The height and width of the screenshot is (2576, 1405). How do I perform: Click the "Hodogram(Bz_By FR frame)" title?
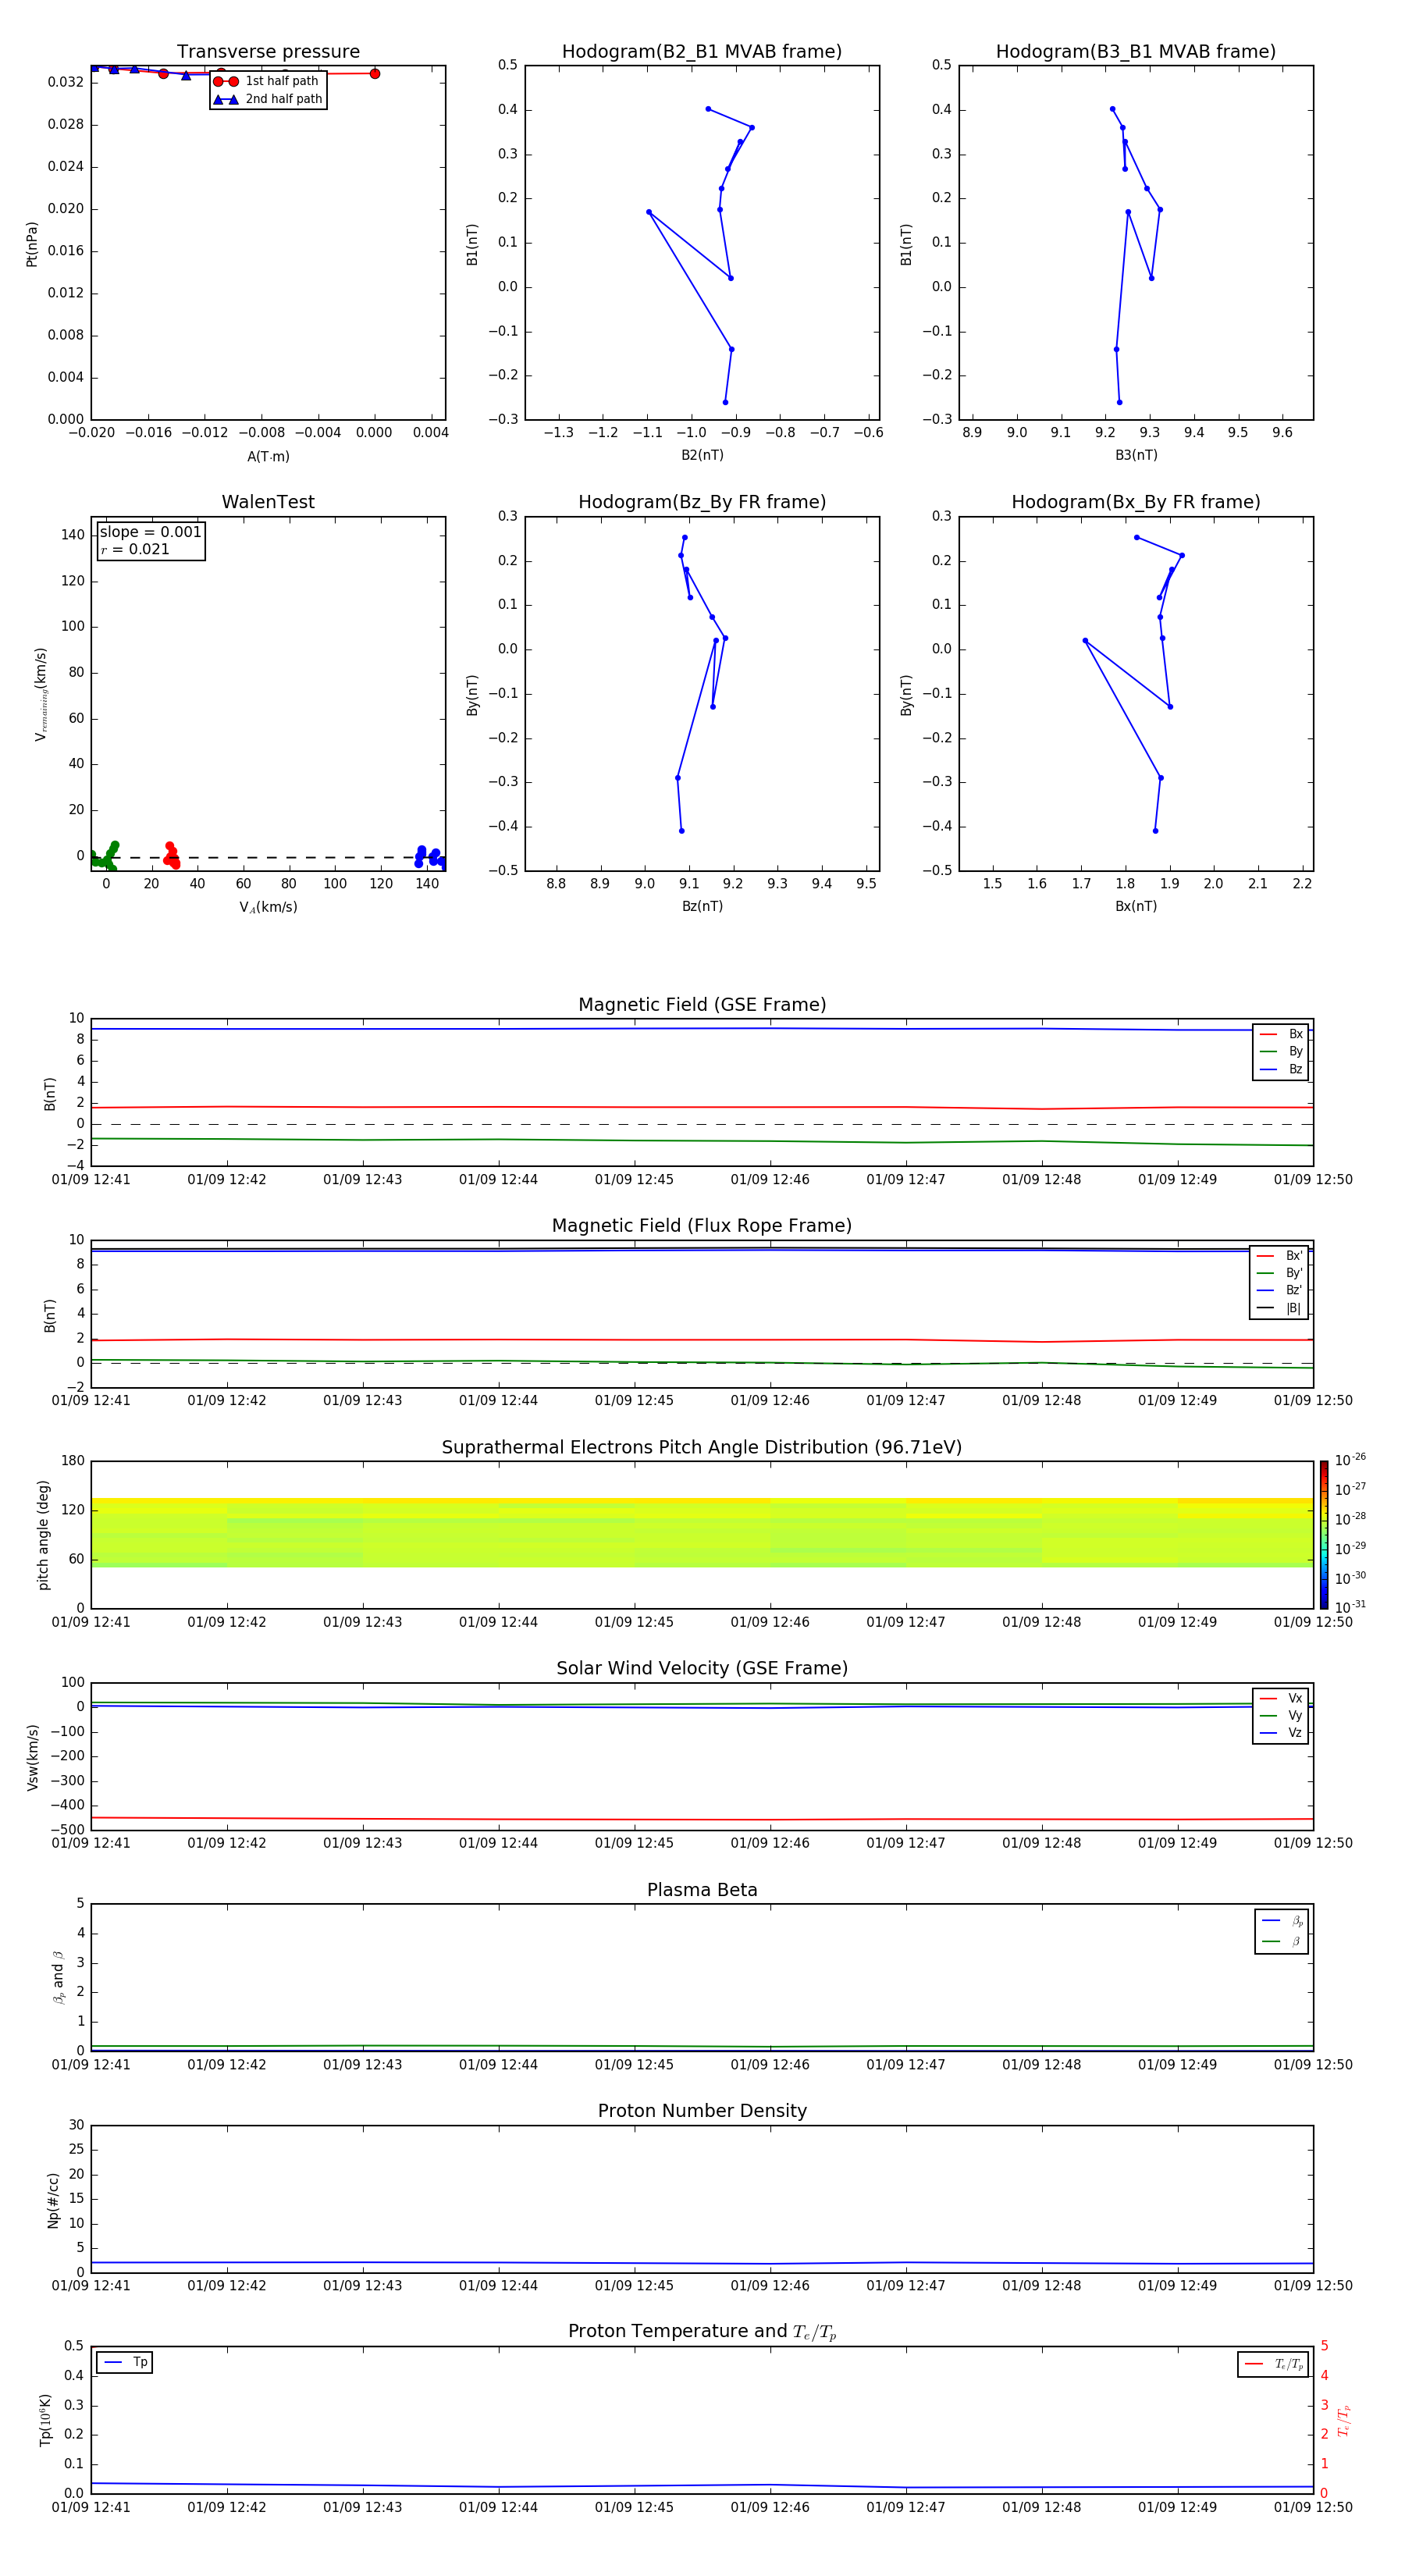click(702, 502)
